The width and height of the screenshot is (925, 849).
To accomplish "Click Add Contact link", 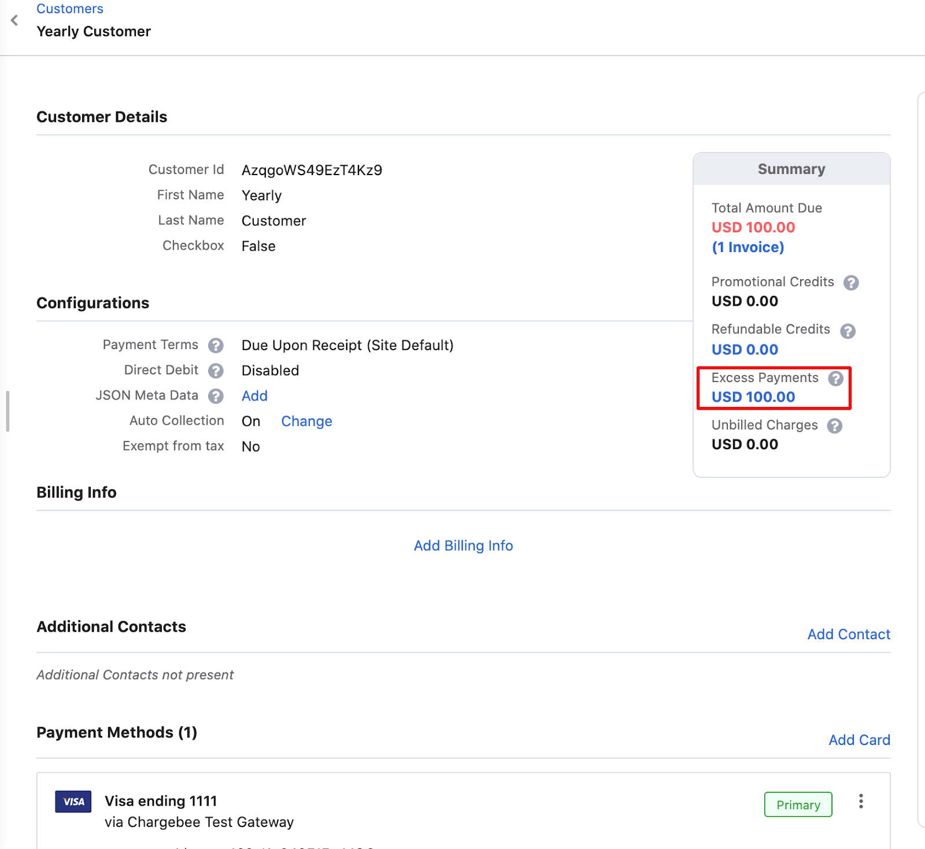I will (x=848, y=635).
